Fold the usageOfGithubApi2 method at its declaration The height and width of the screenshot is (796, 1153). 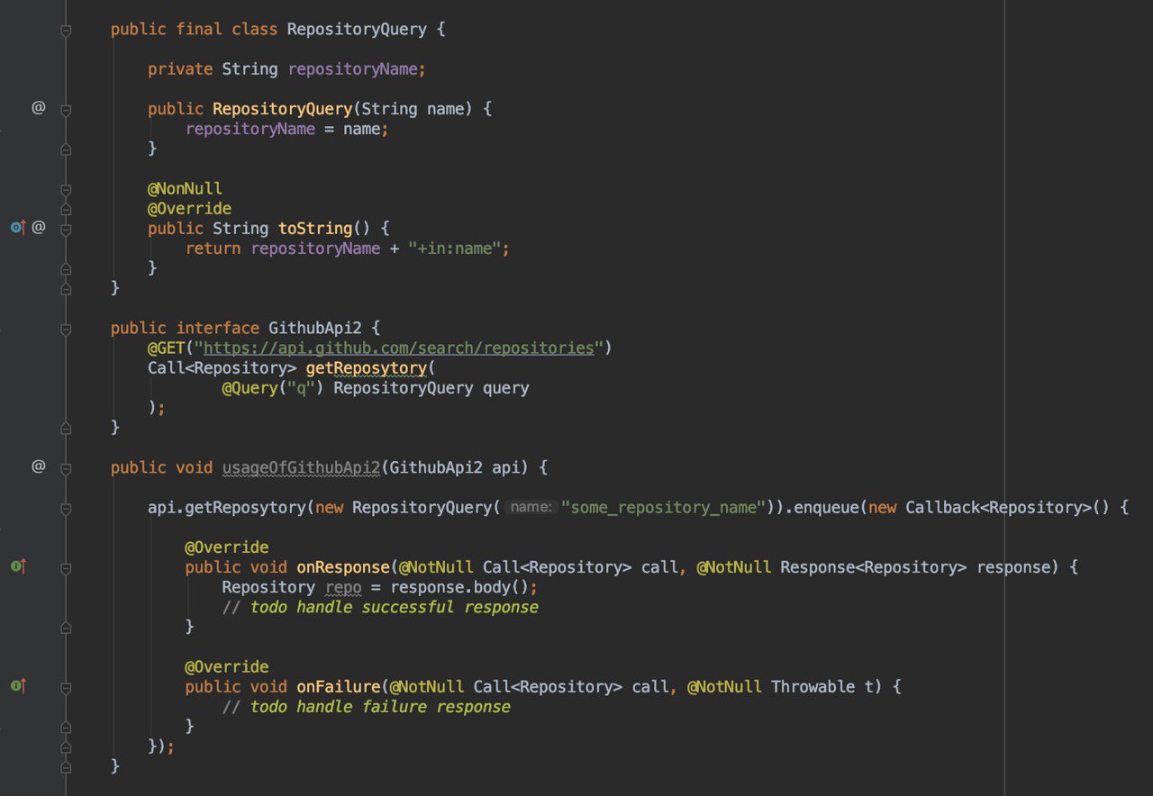[x=65, y=468]
